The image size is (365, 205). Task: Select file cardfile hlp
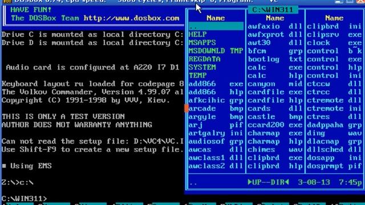click(x=275, y=100)
